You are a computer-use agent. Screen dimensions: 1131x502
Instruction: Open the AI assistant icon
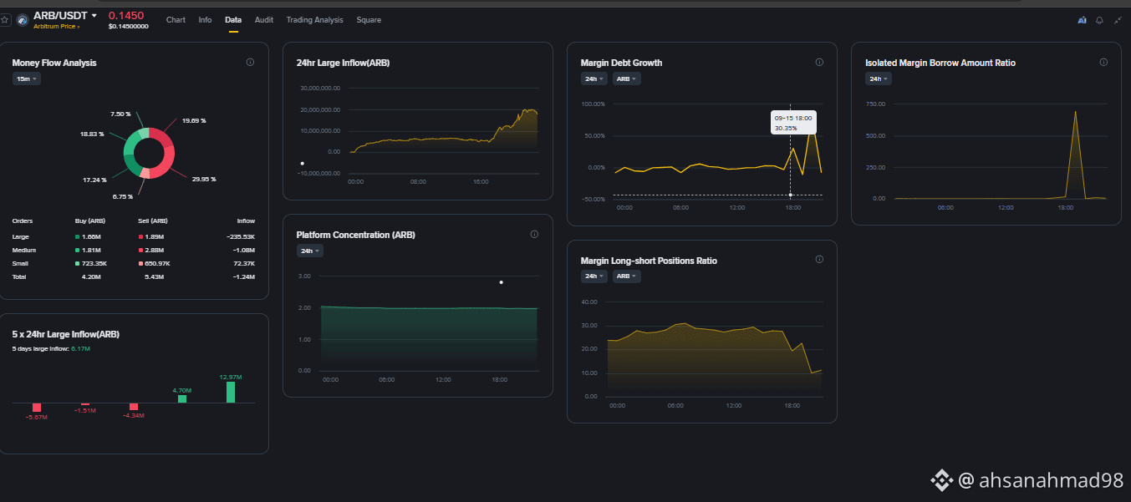(x=1082, y=20)
